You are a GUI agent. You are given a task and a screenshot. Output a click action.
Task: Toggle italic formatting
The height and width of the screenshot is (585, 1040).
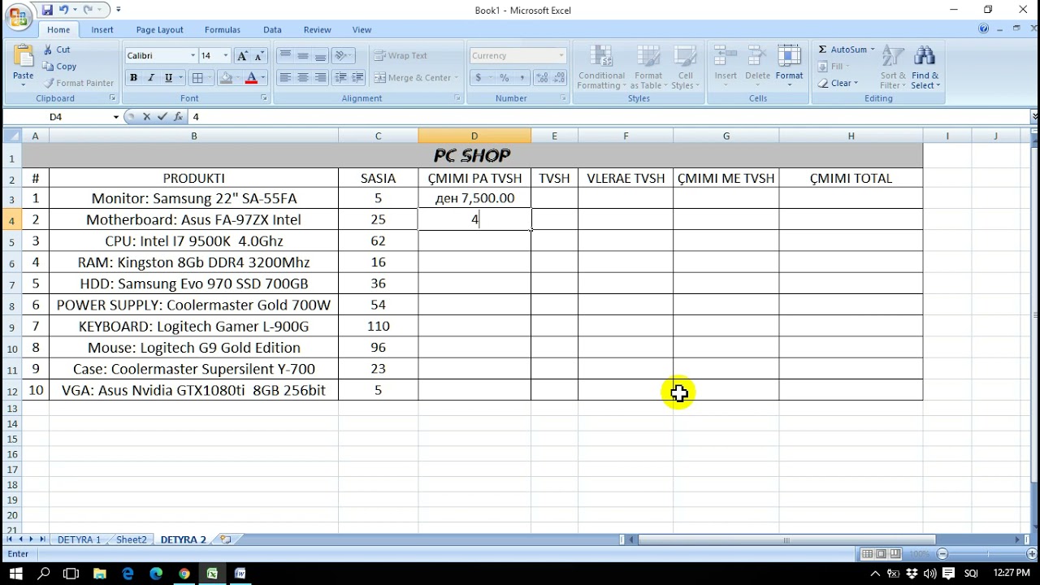pyautogui.click(x=150, y=78)
